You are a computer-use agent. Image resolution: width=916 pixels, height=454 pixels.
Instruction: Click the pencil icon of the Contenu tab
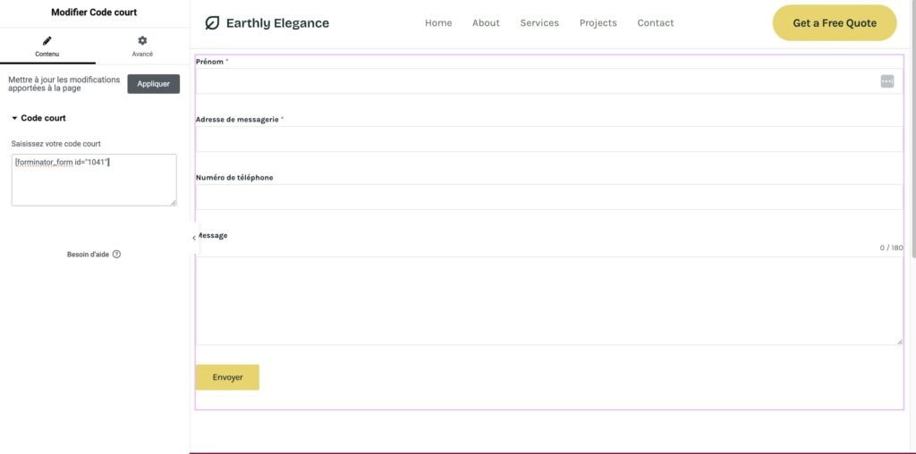tap(47, 41)
